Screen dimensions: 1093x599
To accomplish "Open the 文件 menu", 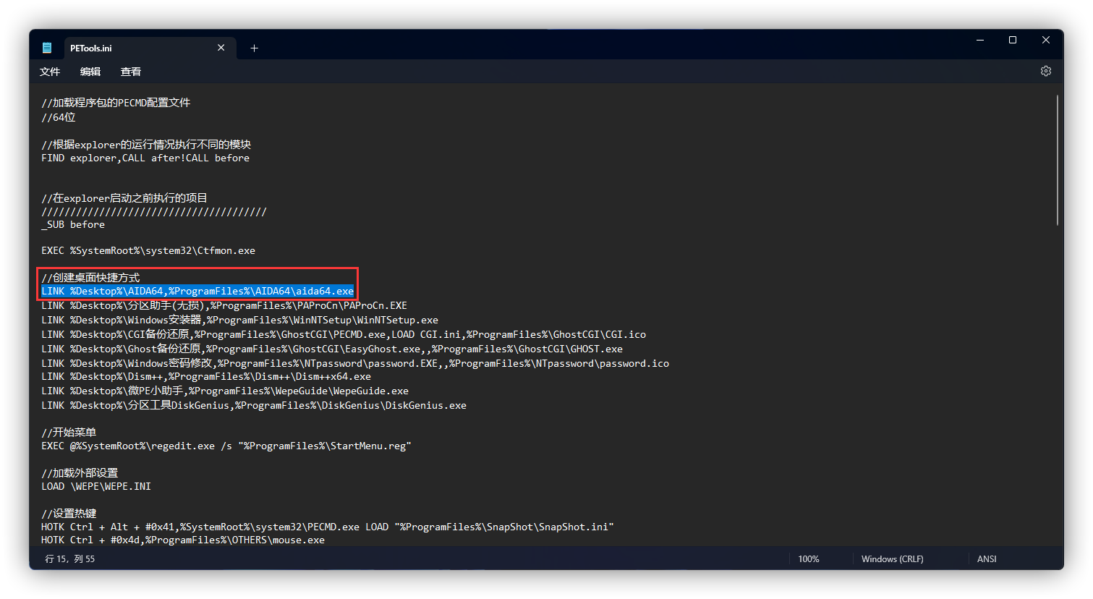I will point(50,72).
